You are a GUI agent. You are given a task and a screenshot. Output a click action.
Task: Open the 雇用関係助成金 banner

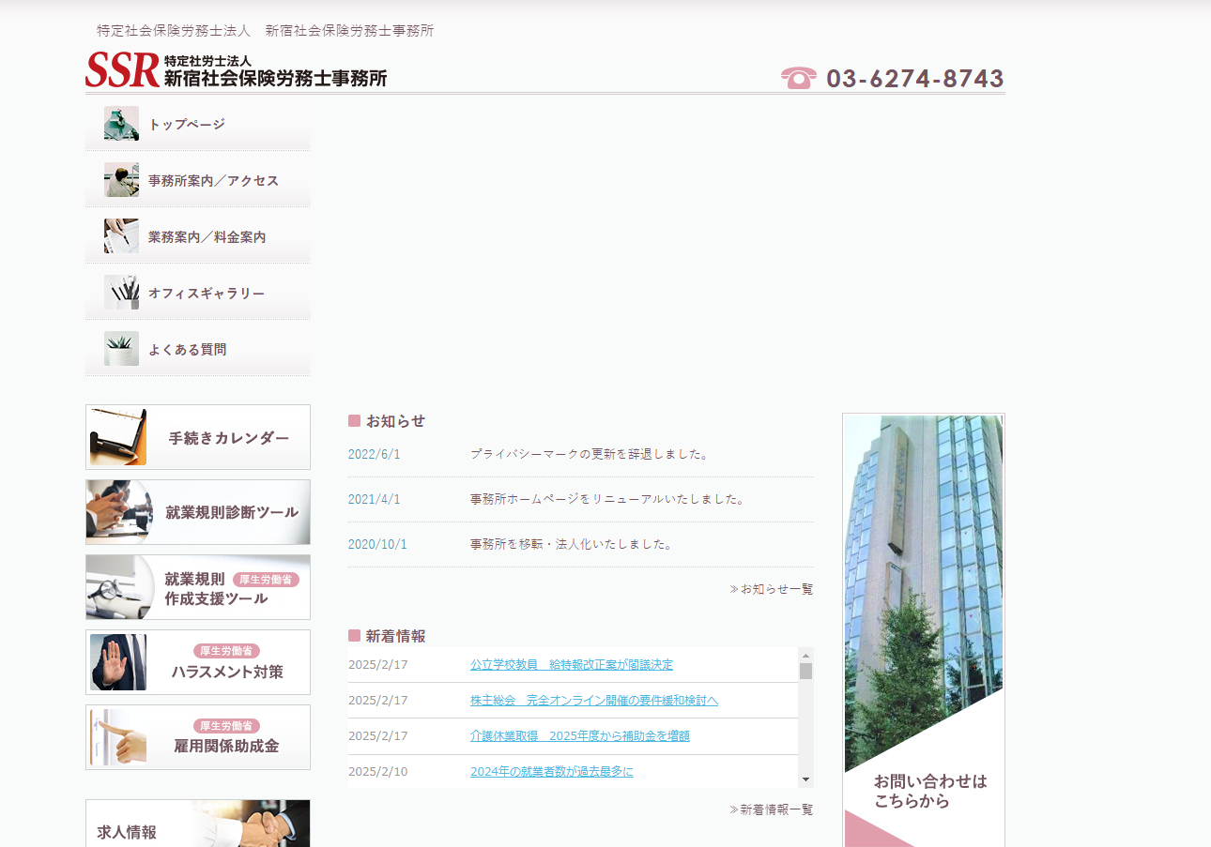(x=198, y=737)
